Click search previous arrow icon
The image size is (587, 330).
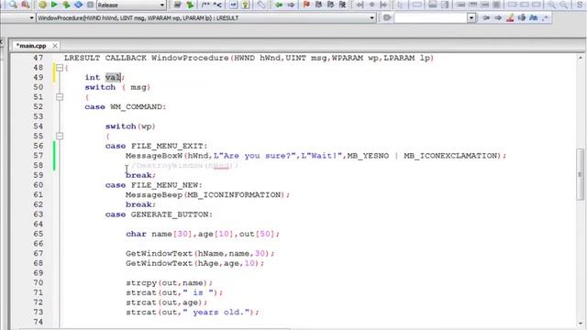pyautogui.click(x=486, y=17)
